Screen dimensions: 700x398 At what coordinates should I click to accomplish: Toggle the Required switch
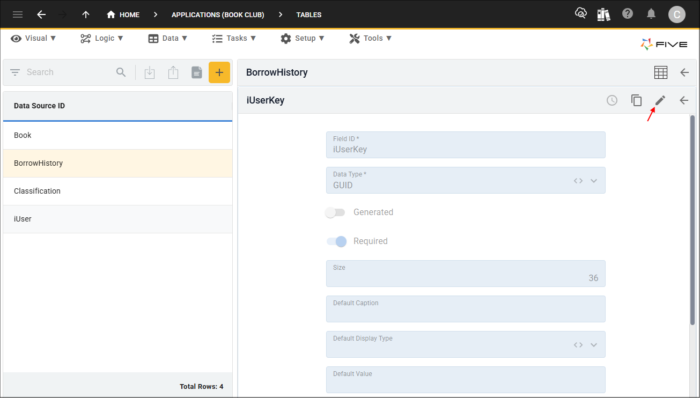[337, 241]
